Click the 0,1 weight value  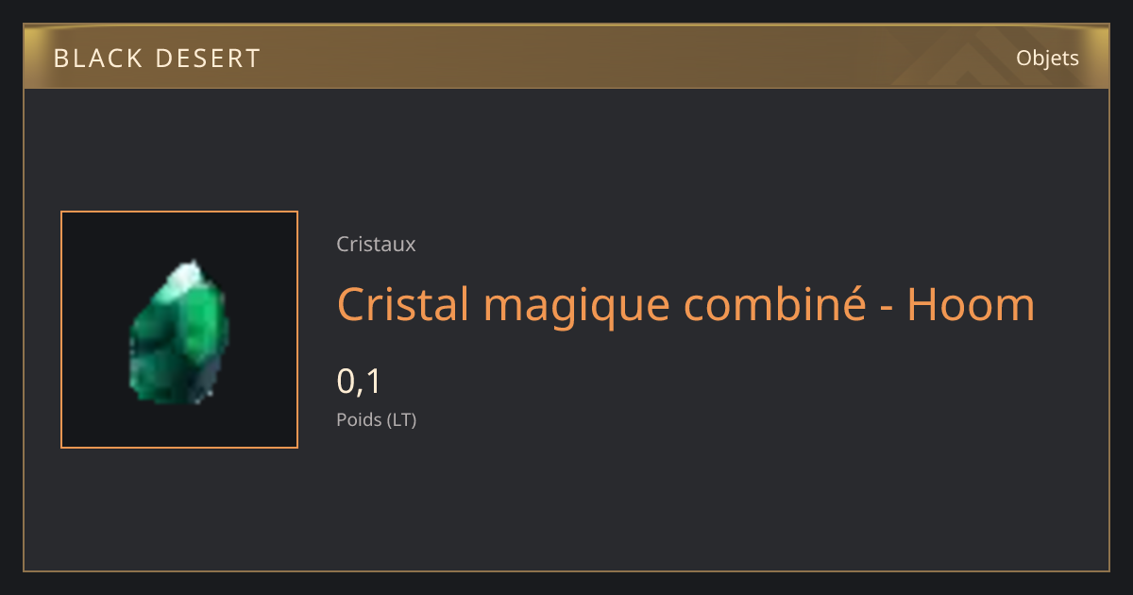359,382
